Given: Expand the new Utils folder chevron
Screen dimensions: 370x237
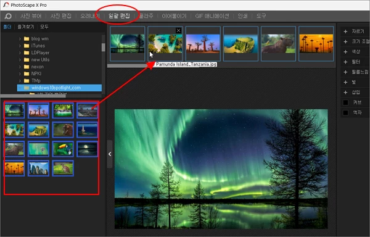Looking at the screenshot, I should click(x=20, y=60).
